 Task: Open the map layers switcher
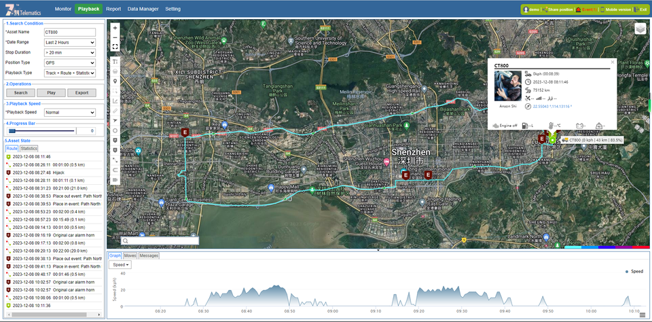640,29
